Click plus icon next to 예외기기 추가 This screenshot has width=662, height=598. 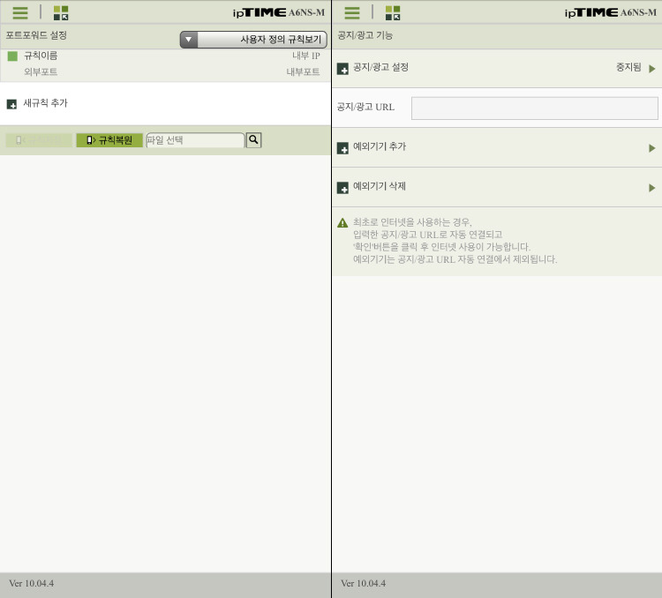(x=342, y=148)
